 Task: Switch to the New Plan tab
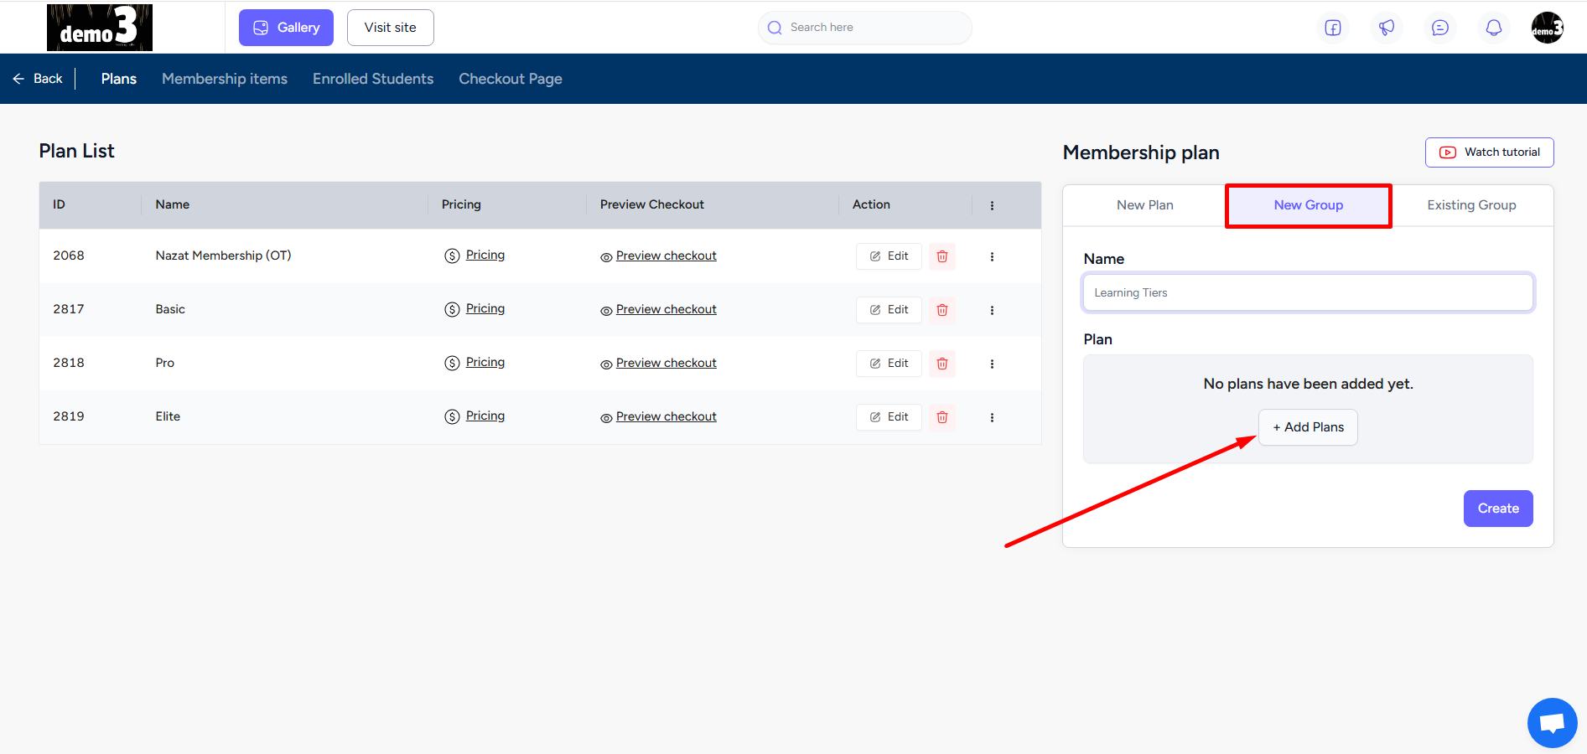pyautogui.click(x=1145, y=205)
